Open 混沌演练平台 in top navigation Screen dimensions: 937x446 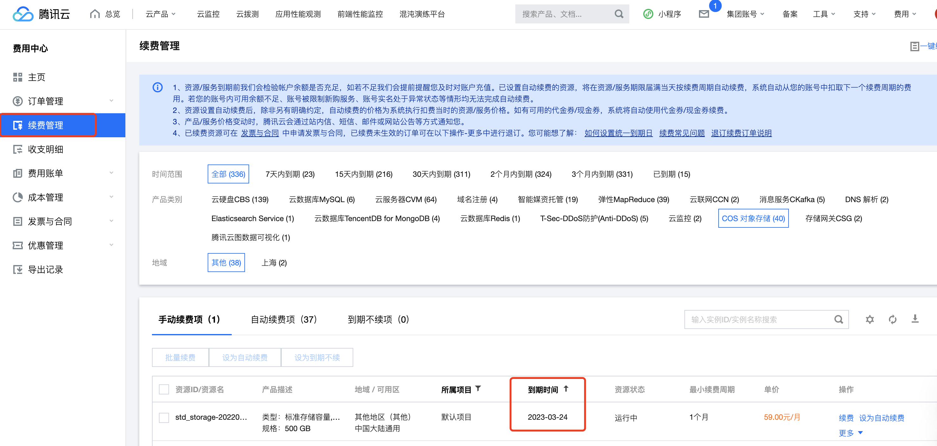click(x=422, y=14)
